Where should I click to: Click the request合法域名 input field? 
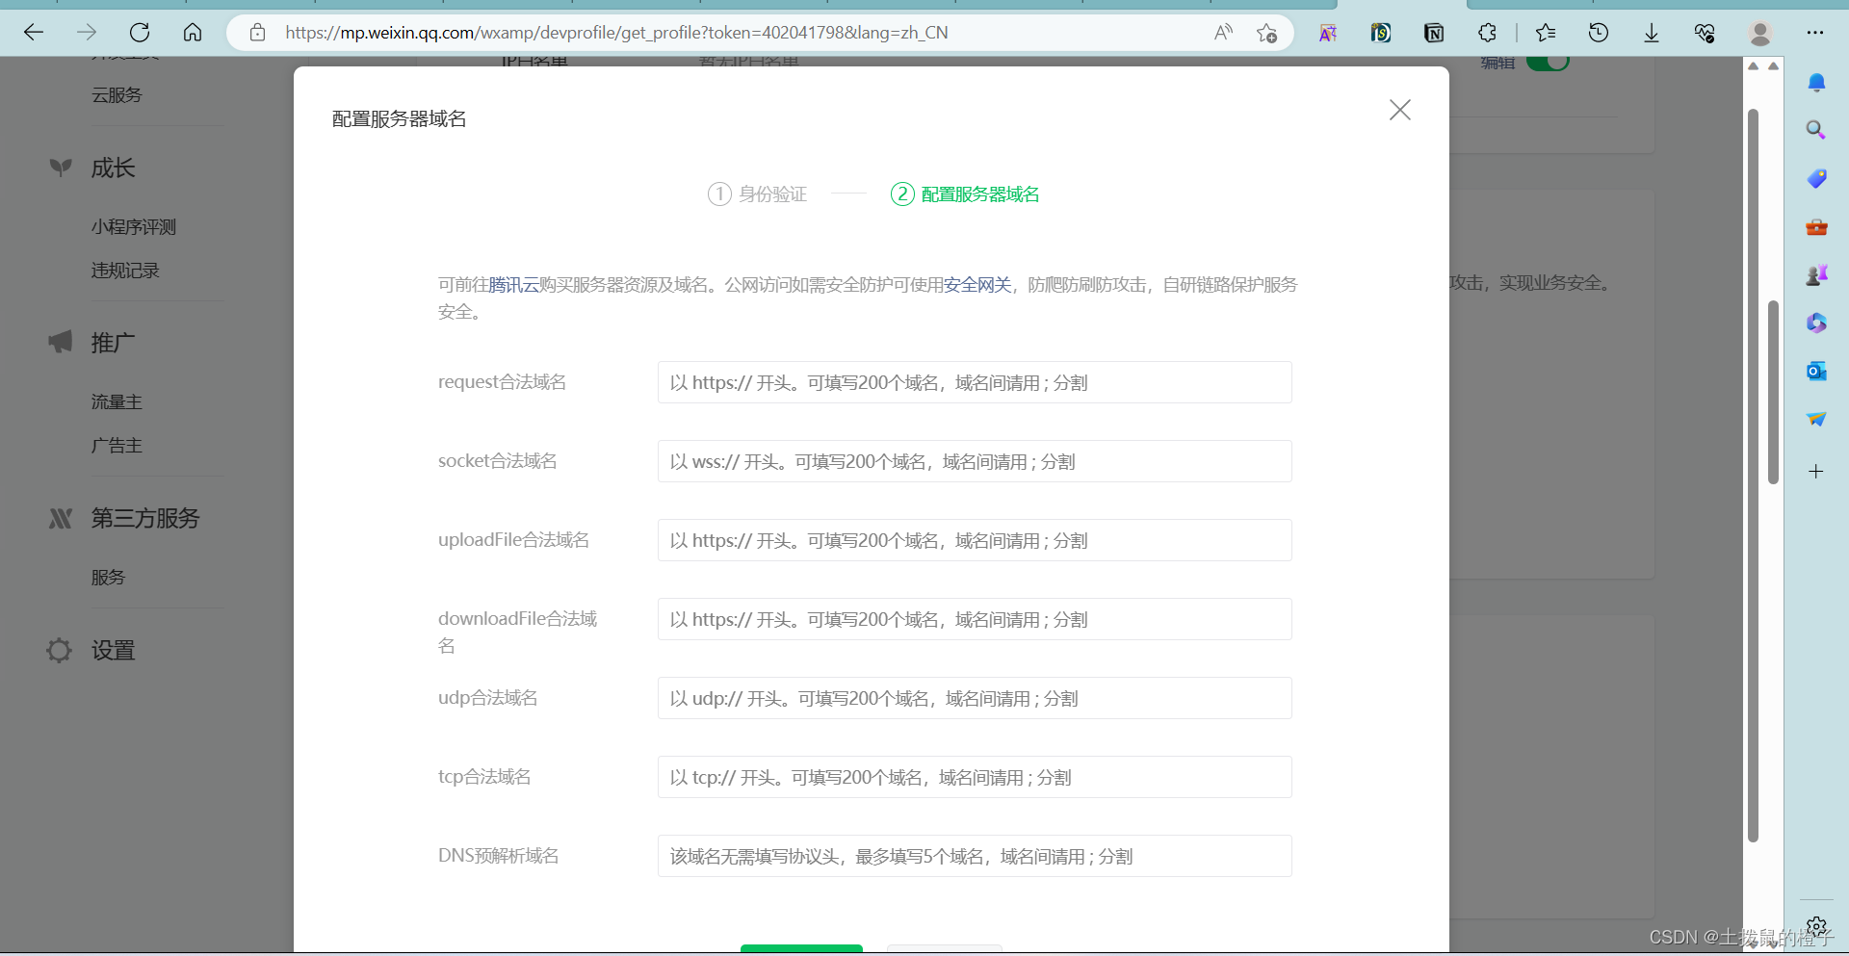point(975,382)
